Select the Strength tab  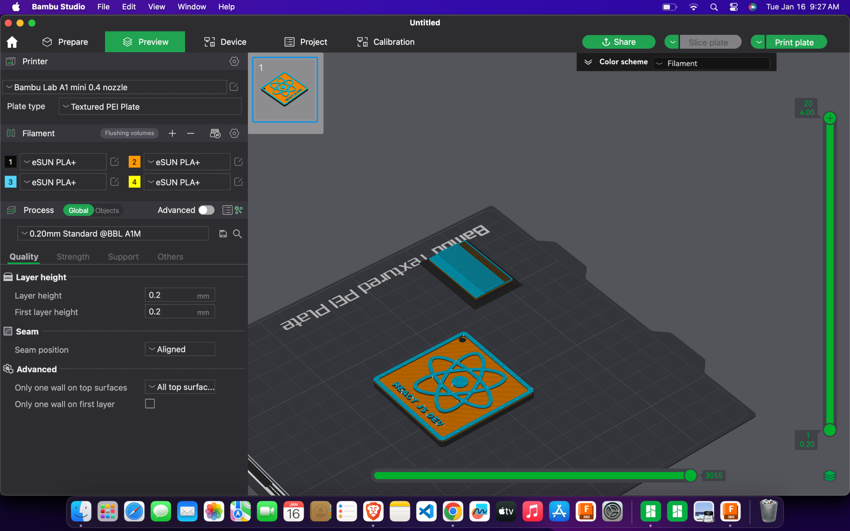pyautogui.click(x=73, y=256)
